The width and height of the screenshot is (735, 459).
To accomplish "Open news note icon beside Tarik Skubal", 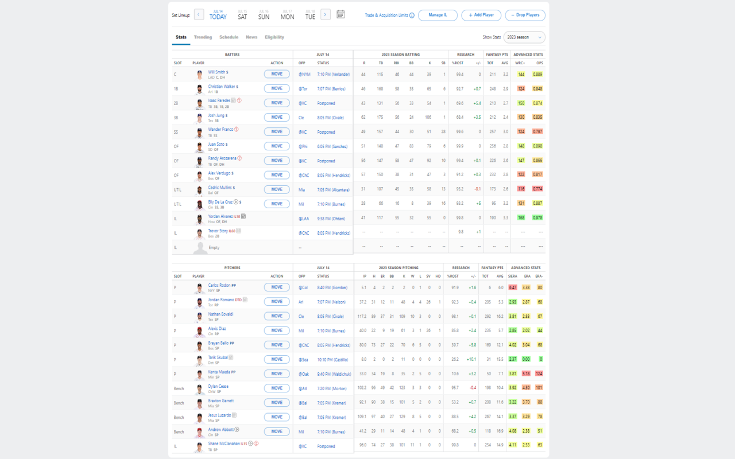I will [231, 357].
